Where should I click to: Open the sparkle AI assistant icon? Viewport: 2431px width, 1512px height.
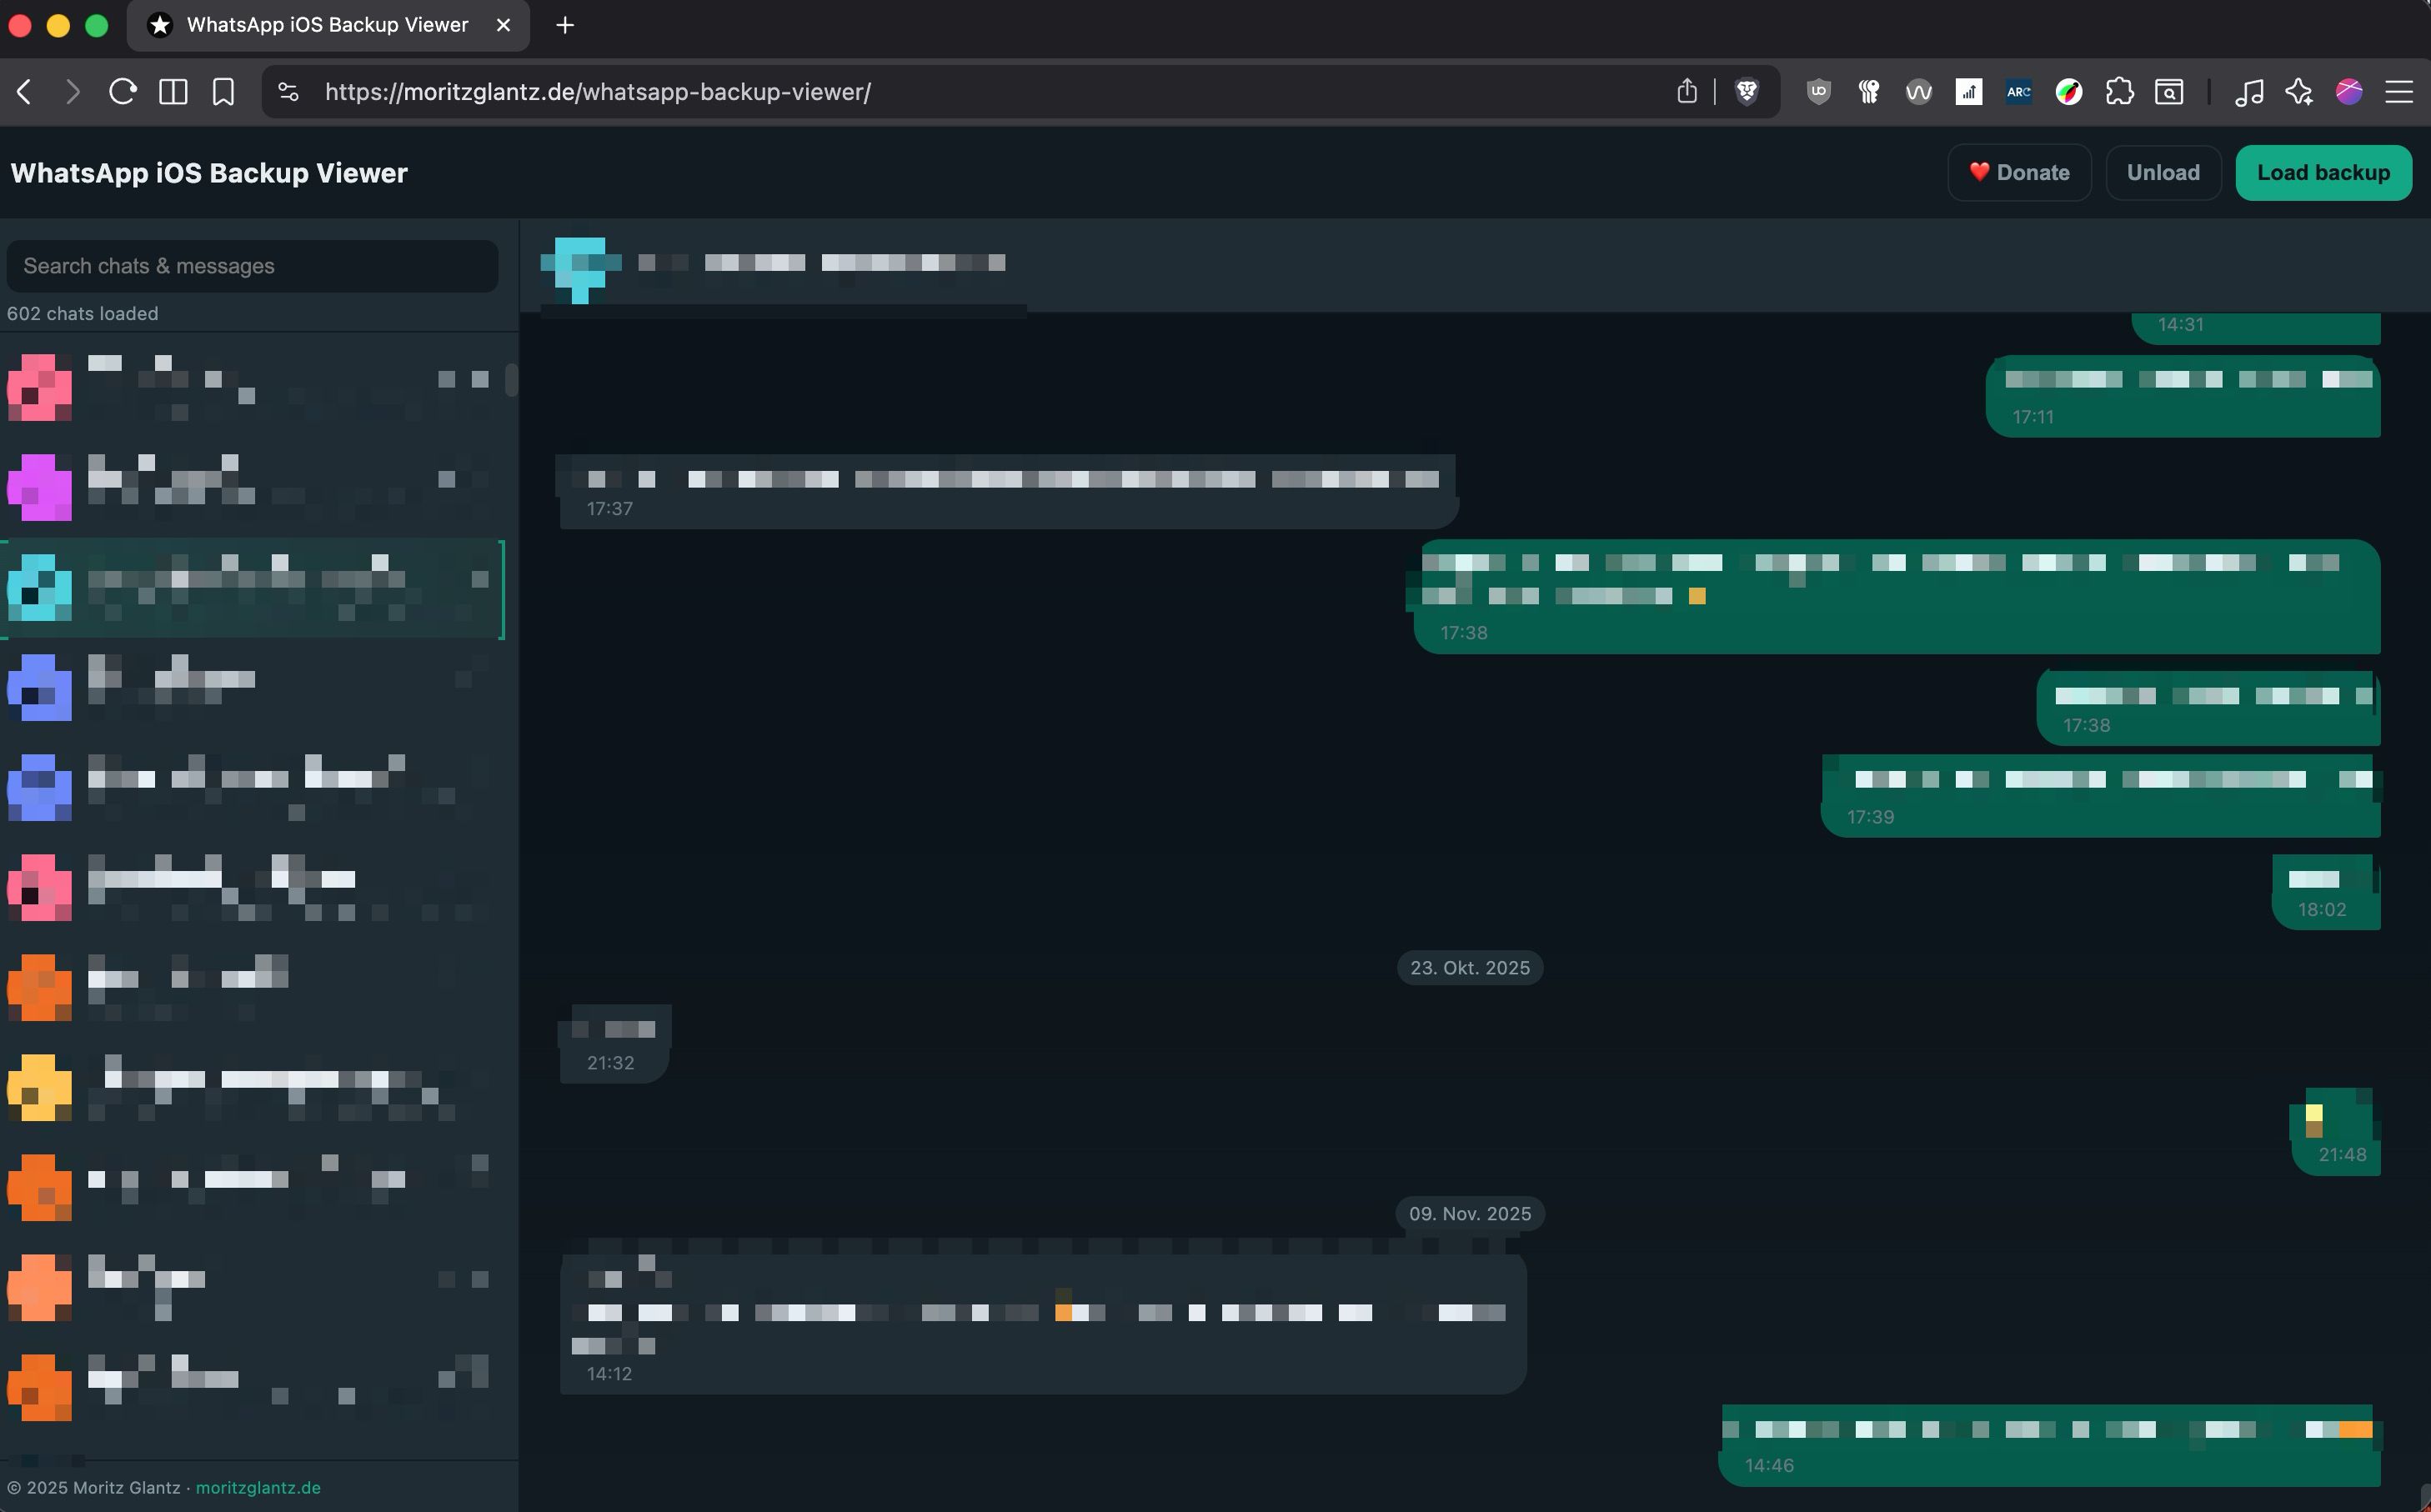2299,92
